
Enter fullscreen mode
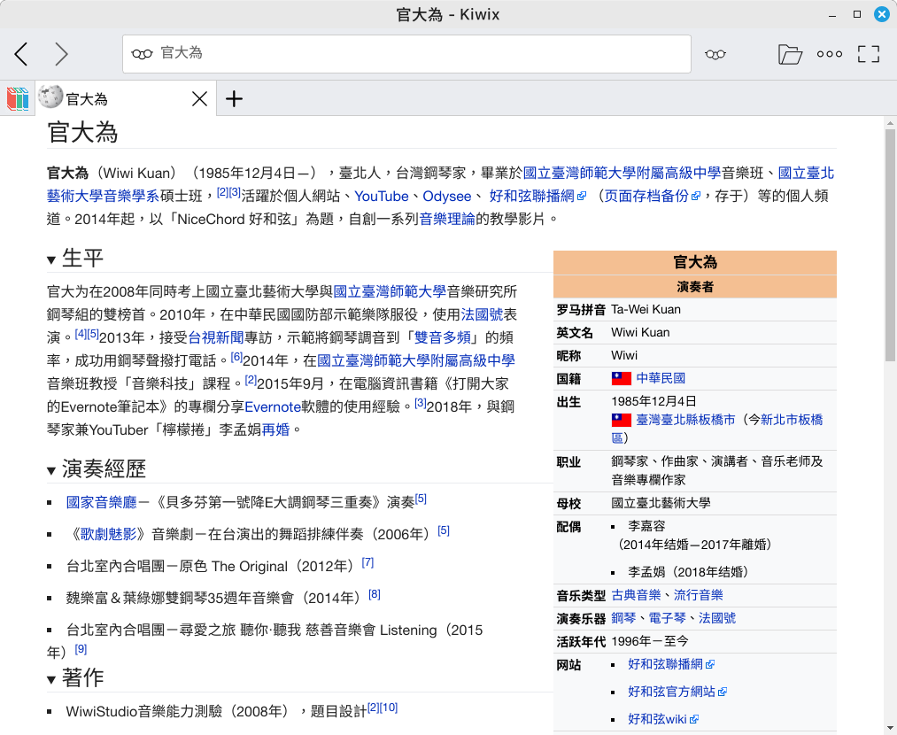coord(869,54)
